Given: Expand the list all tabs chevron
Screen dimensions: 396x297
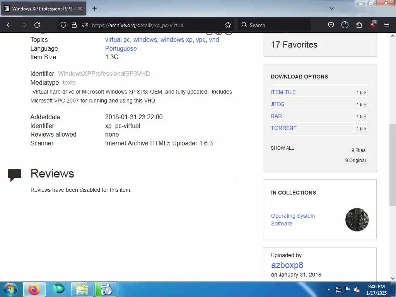Looking at the screenshot, I should 332,9.
